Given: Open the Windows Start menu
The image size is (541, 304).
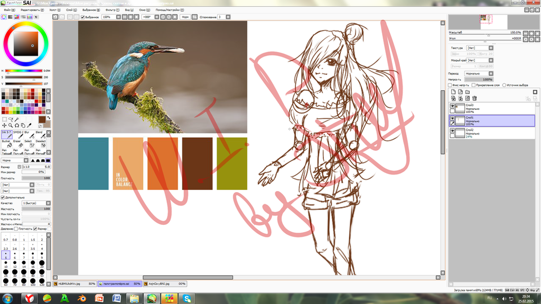Looking at the screenshot, I should pyautogui.click(x=7, y=298).
